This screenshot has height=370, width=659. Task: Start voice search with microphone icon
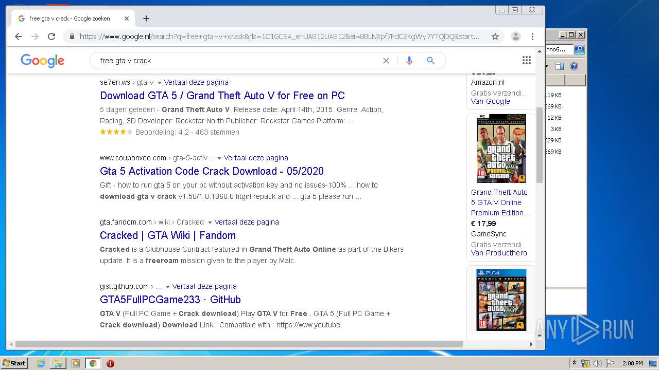(x=409, y=61)
